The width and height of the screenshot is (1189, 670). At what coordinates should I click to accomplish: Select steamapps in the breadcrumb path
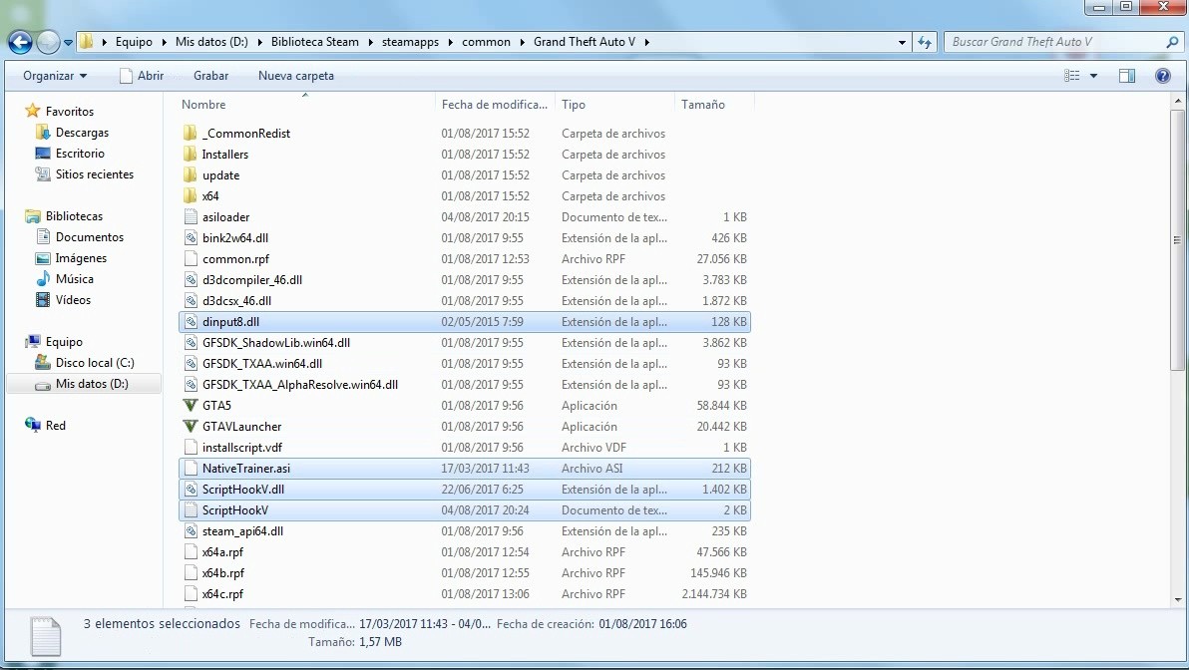click(410, 42)
